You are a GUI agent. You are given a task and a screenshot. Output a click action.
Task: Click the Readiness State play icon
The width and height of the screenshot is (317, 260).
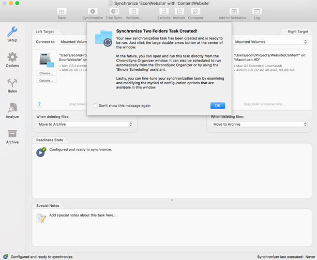tap(41, 152)
